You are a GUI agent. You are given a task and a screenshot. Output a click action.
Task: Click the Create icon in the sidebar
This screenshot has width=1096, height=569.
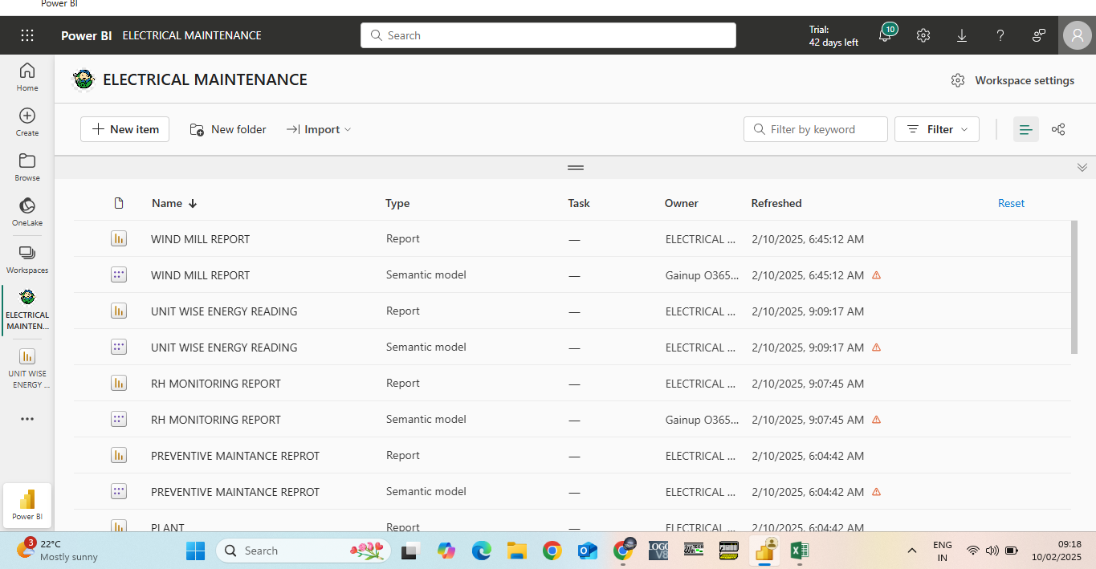[27, 122]
